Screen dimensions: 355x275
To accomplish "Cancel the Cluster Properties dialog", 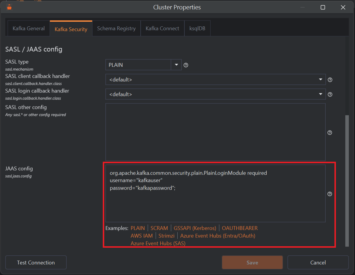I will pyautogui.click(x=318, y=263).
